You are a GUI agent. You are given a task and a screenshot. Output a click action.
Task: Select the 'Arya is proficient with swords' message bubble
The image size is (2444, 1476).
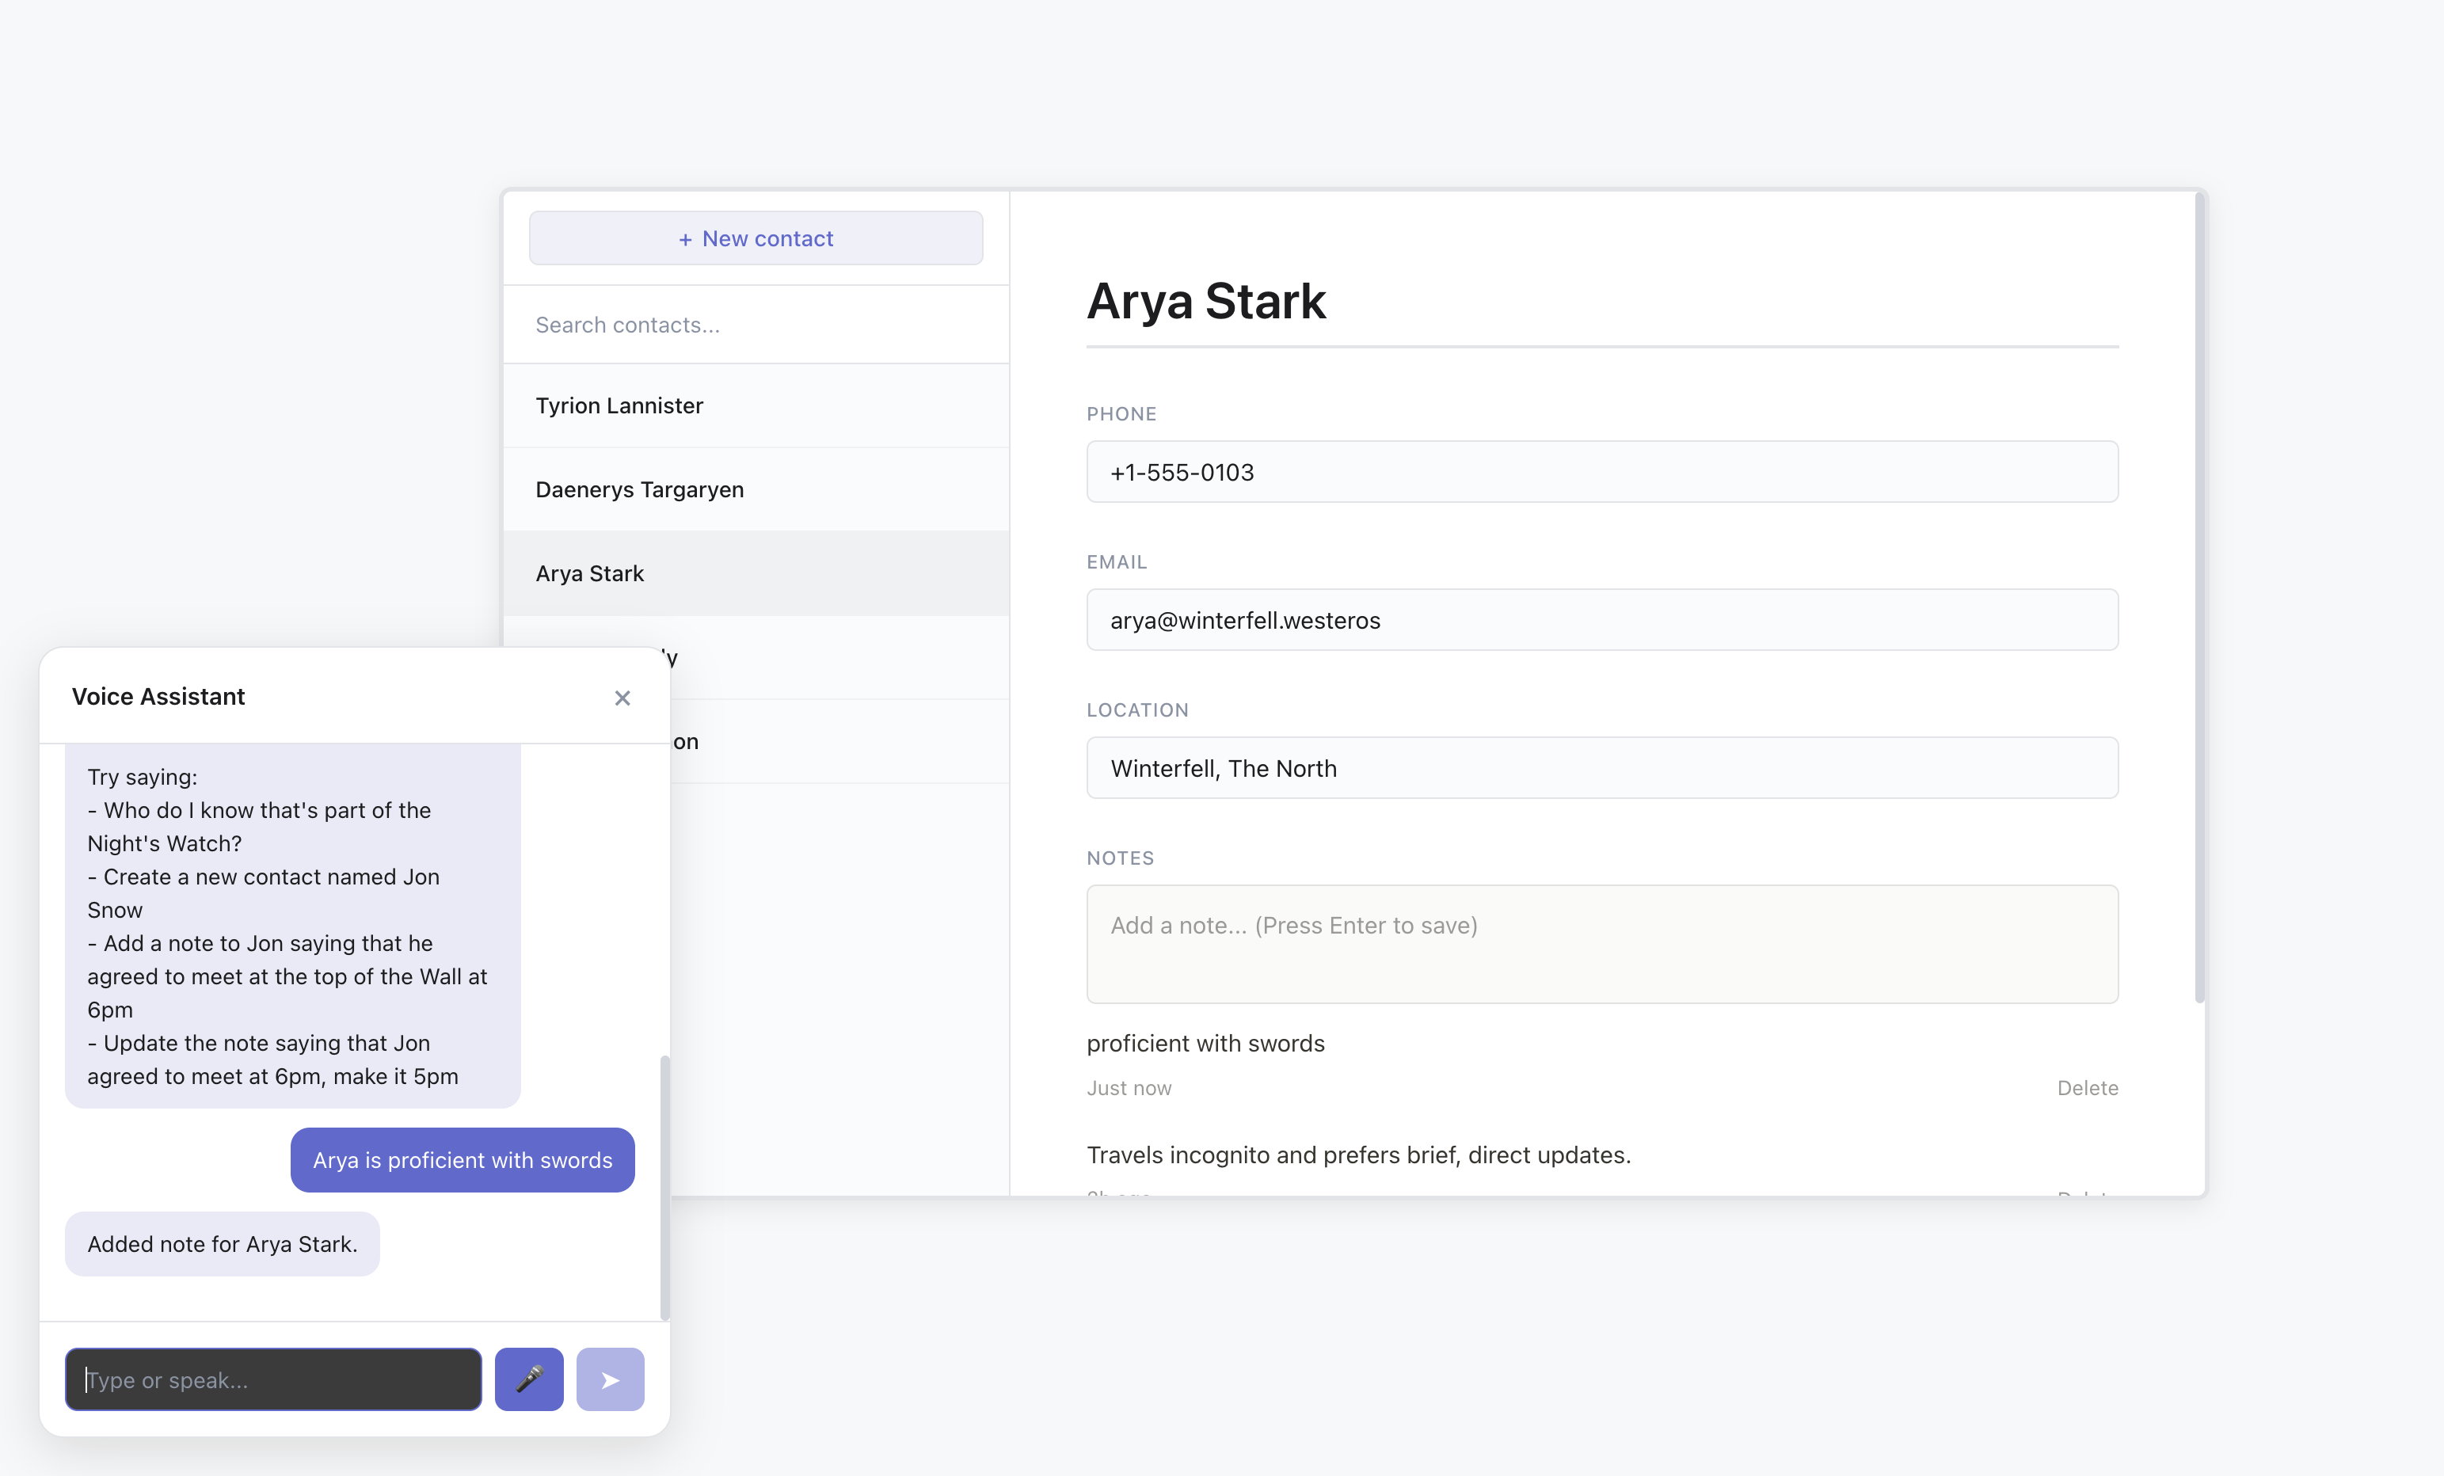click(461, 1159)
